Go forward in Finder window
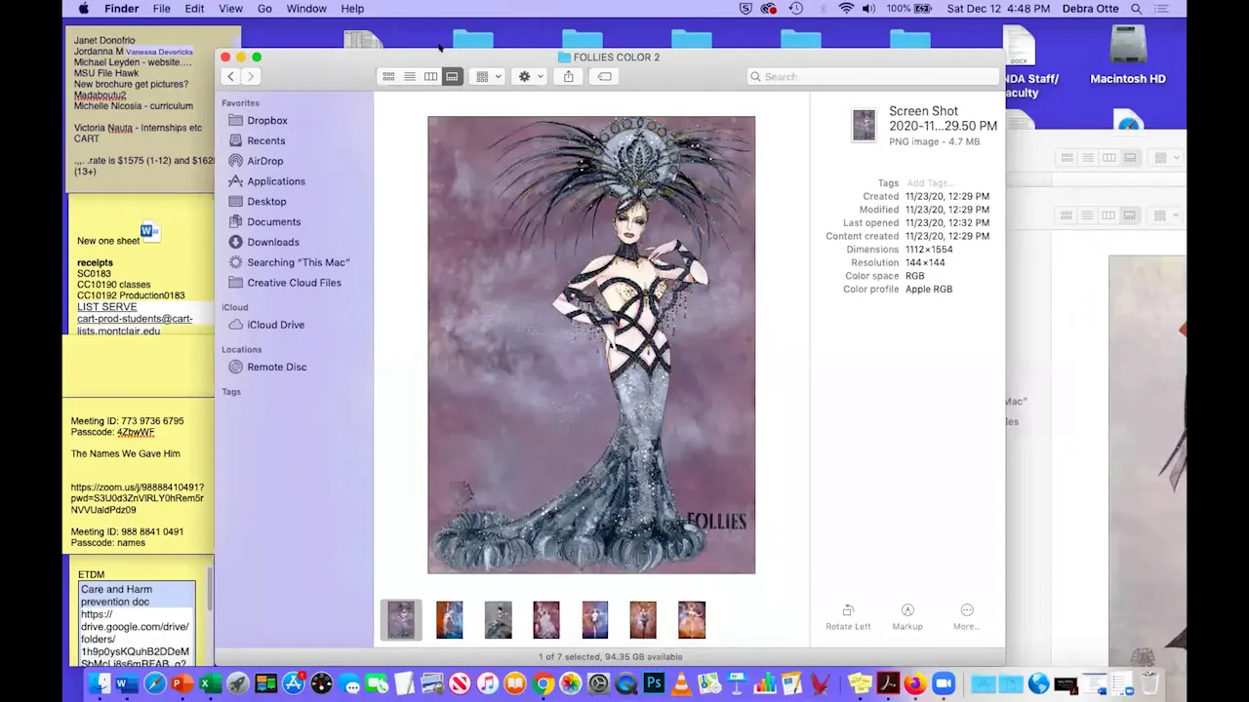The image size is (1249, 702). coord(251,76)
